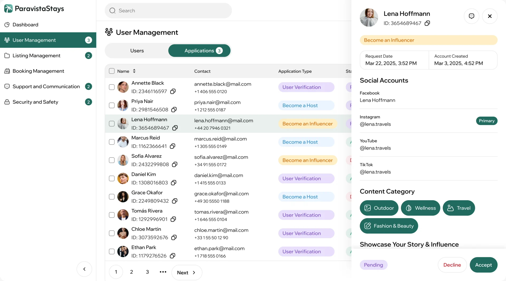Click Sofia Alvarez's Become an Influencer tag

308,160
